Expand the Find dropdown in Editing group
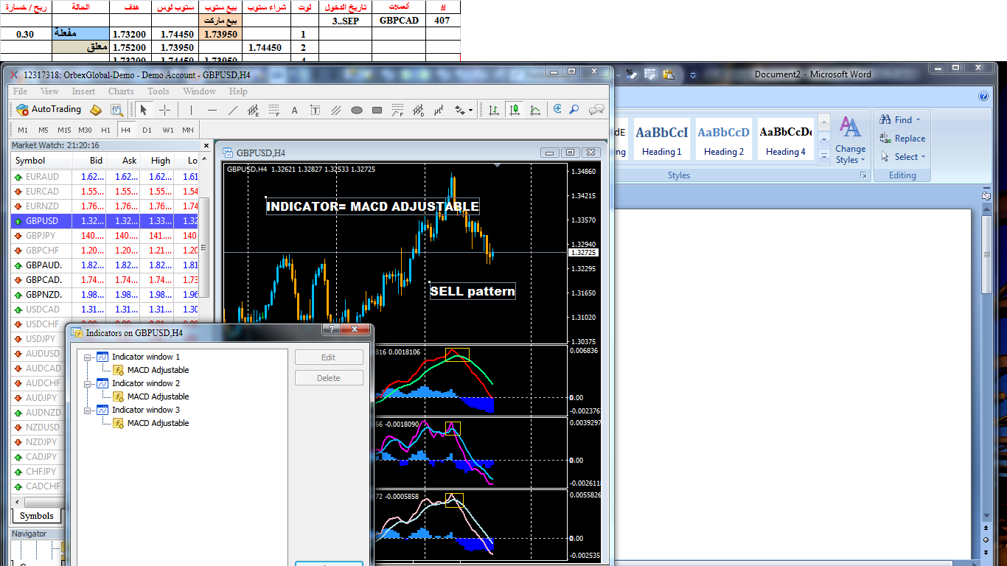The image size is (1007, 566). click(919, 120)
